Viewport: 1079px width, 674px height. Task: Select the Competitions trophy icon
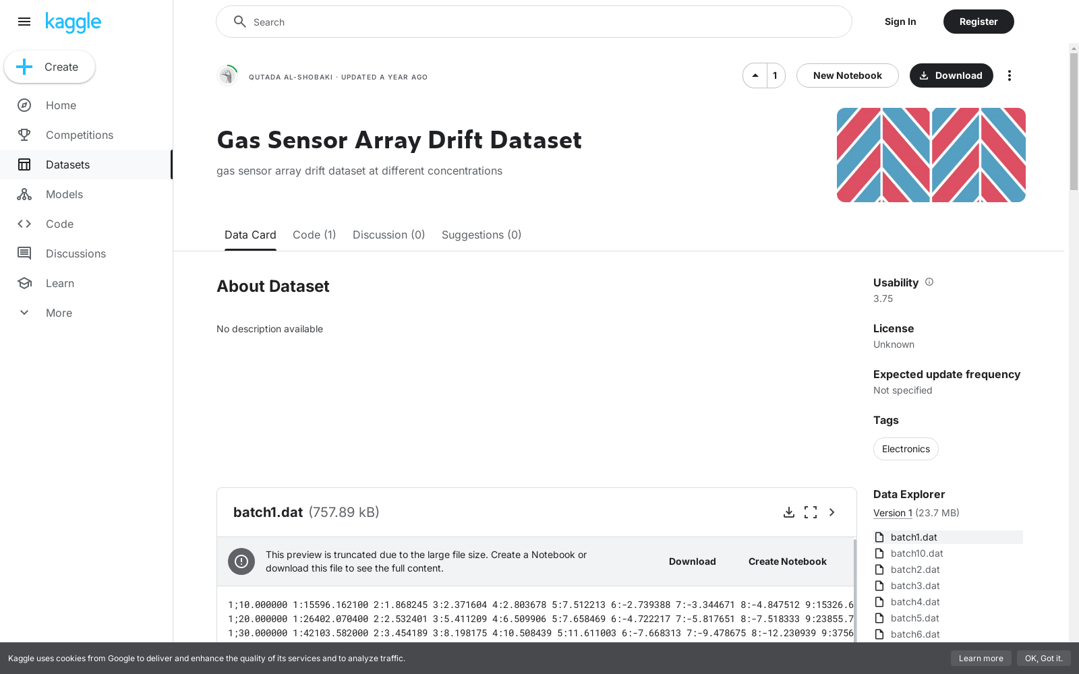24,135
